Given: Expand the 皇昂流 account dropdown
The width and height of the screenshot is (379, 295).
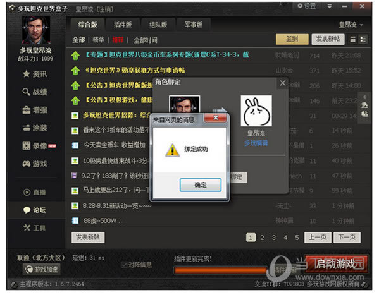Looking at the screenshot, I should pyautogui.click(x=351, y=25).
